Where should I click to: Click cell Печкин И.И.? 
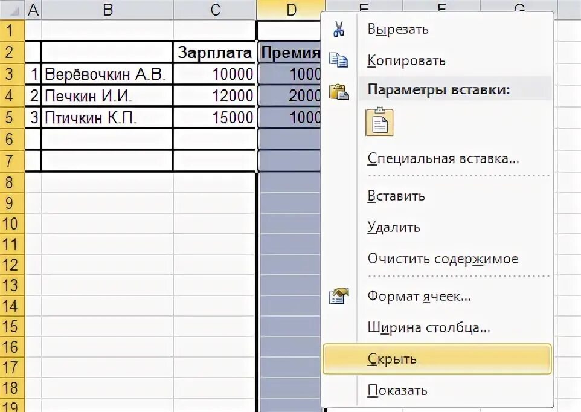(107, 95)
